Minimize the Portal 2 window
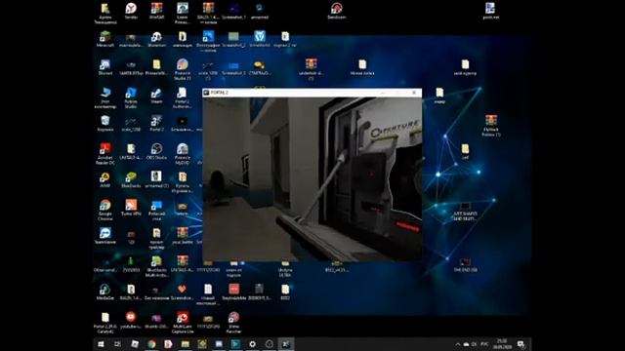 tap(383, 93)
